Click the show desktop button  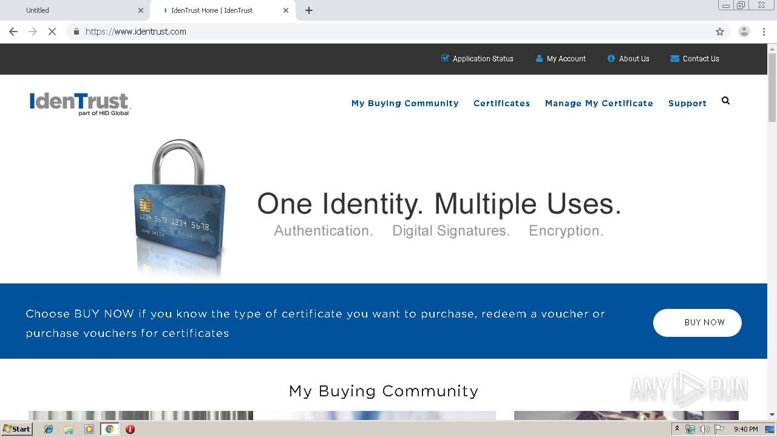pos(770,429)
